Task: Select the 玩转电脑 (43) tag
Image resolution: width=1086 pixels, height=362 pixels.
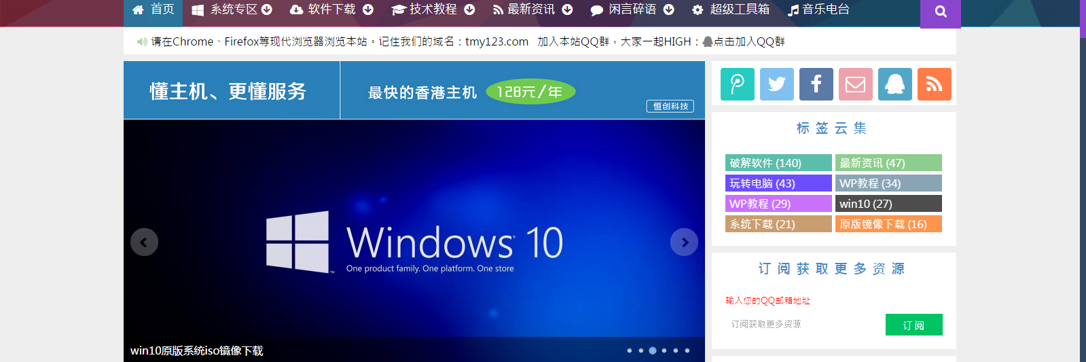Action: pyautogui.click(x=778, y=183)
